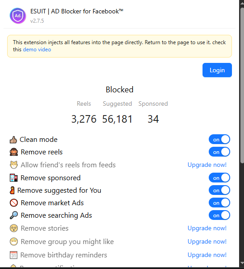Switch off Remove suggested for You
The width and height of the screenshot is (244, 269).
click(219, 190)
